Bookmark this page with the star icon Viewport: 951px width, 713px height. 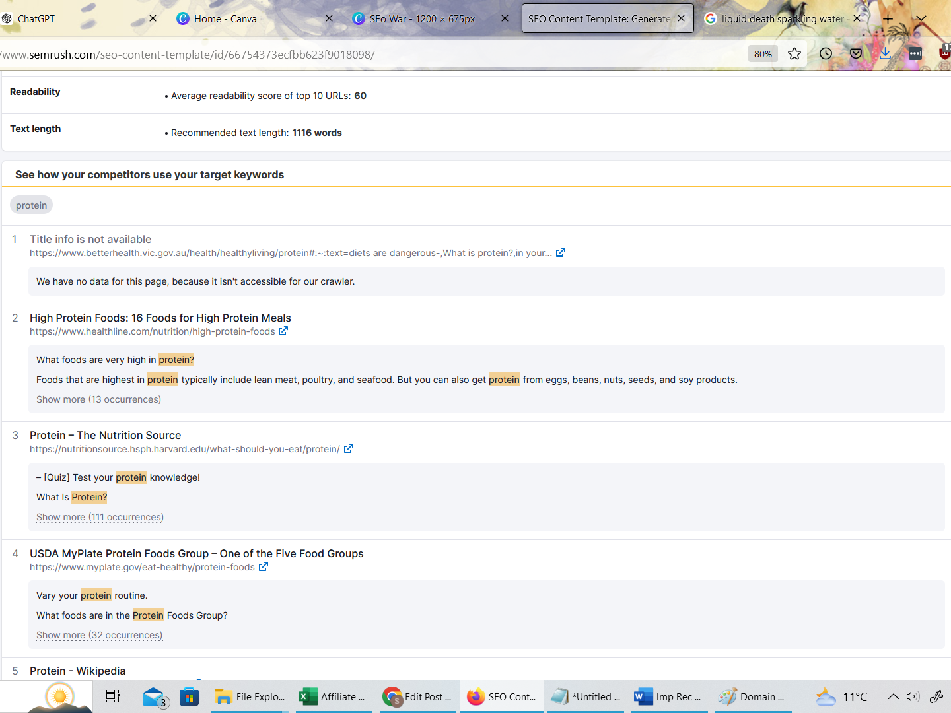[x=794, y=54]
